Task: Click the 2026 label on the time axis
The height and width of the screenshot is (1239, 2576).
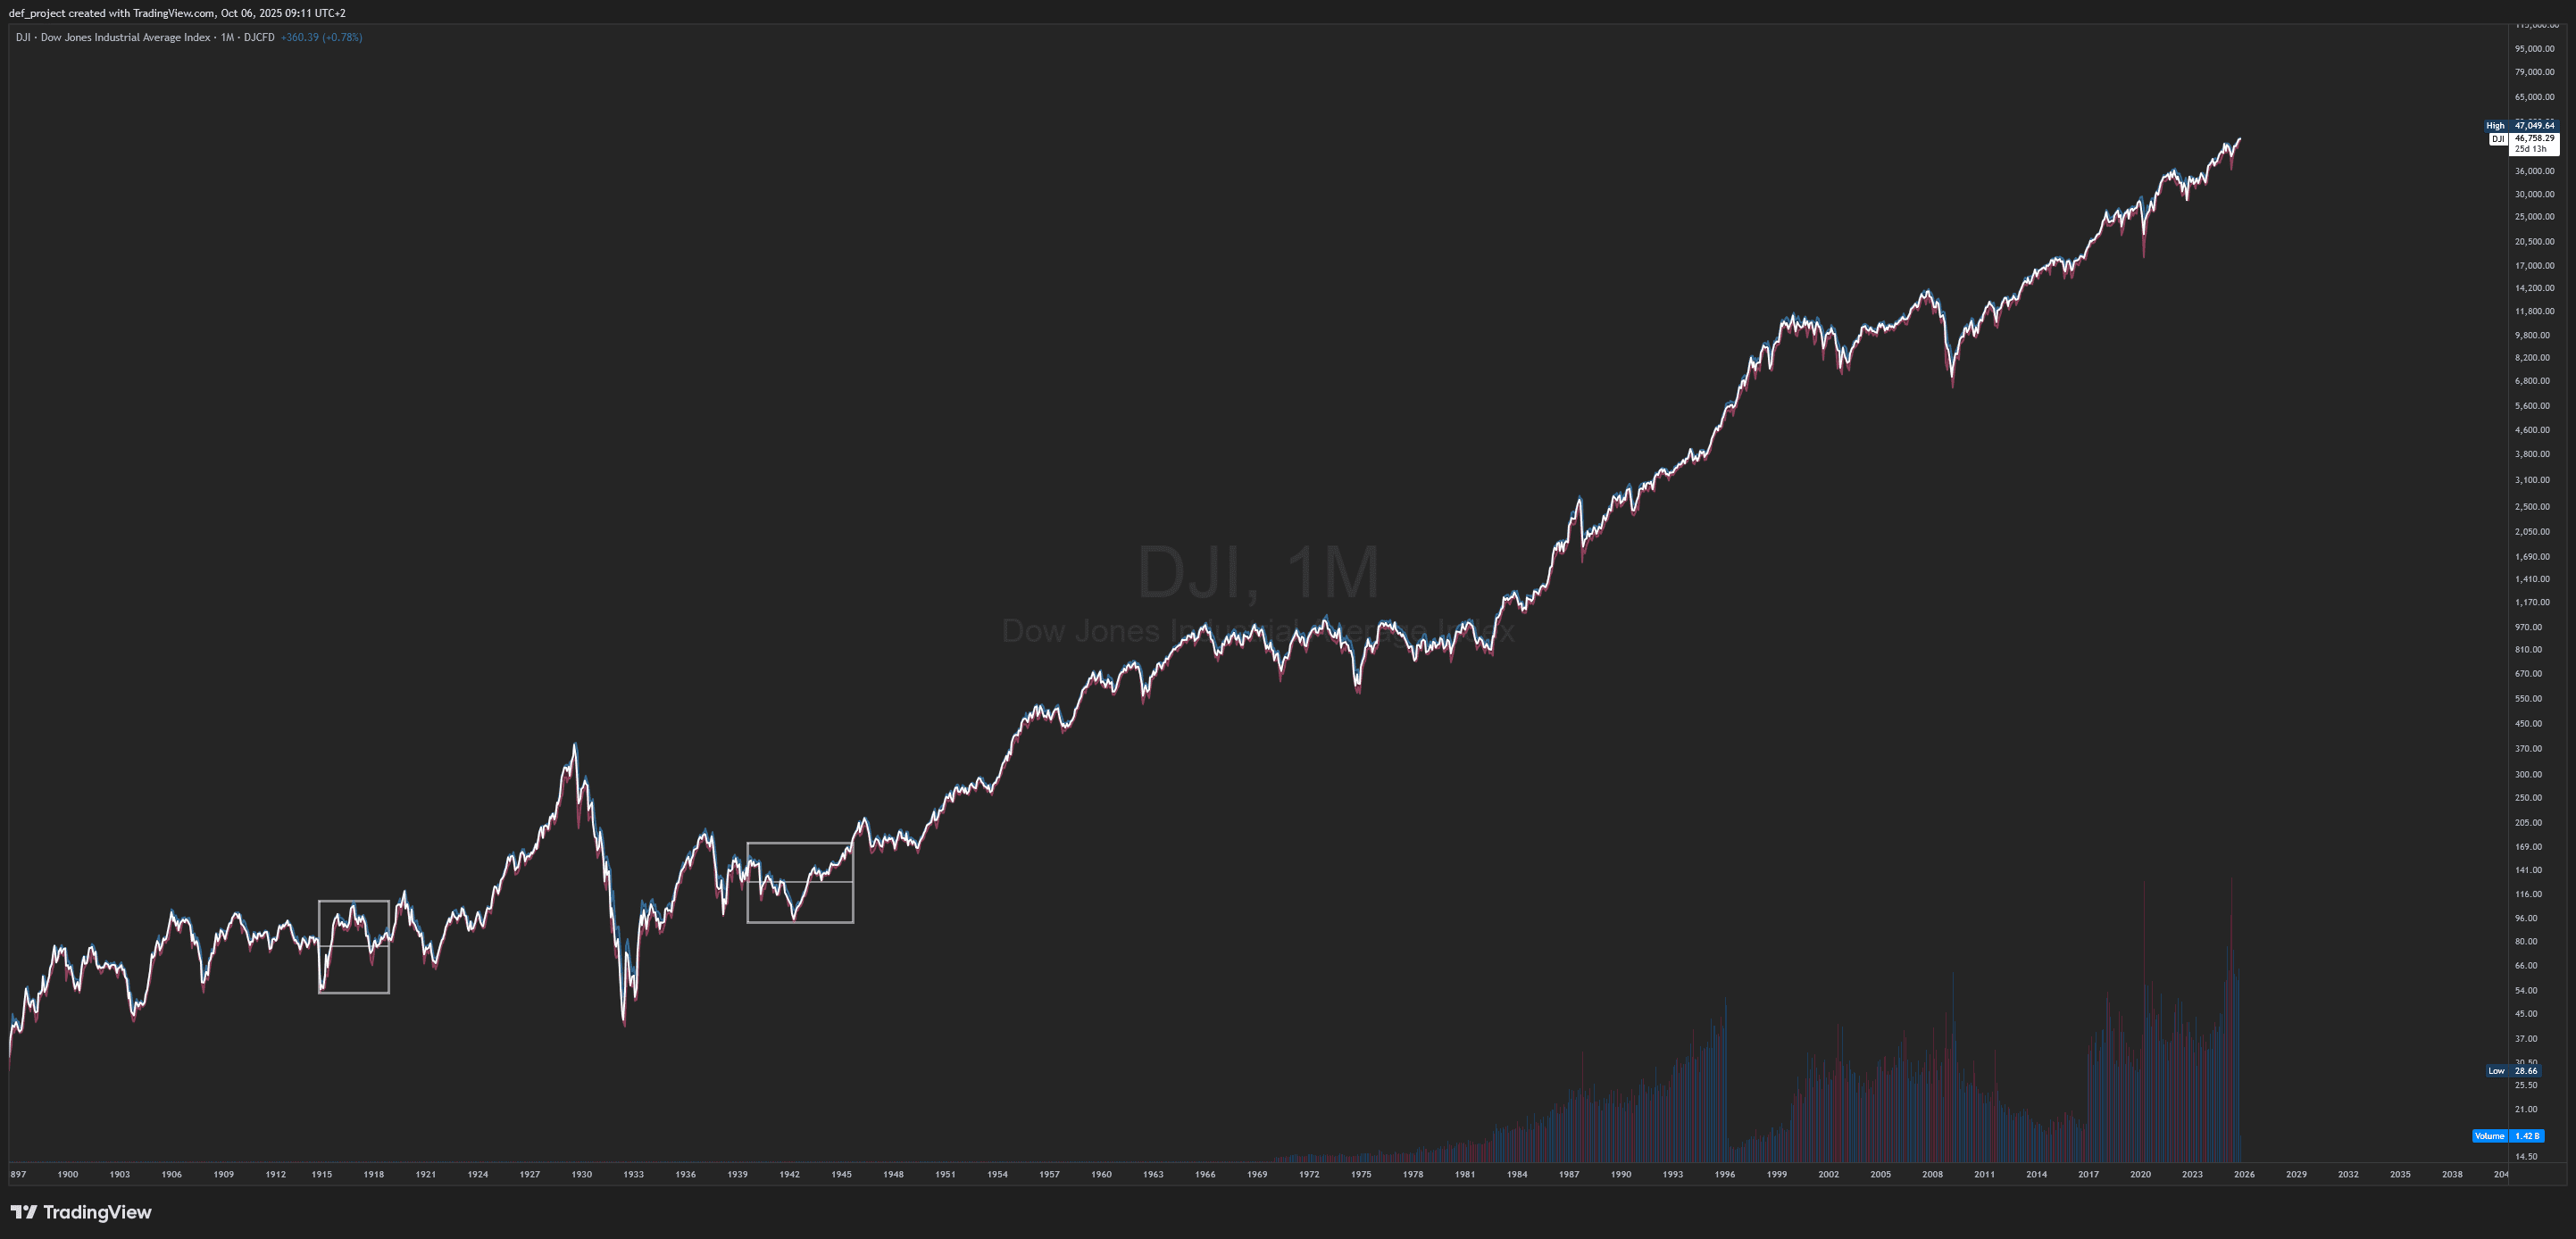Action: click(2244, 1174)
